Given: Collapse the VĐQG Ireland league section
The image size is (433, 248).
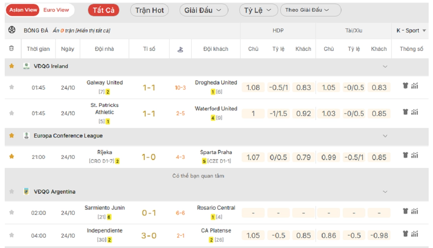Looking at the screenshot, I should [x=385, y=66].
